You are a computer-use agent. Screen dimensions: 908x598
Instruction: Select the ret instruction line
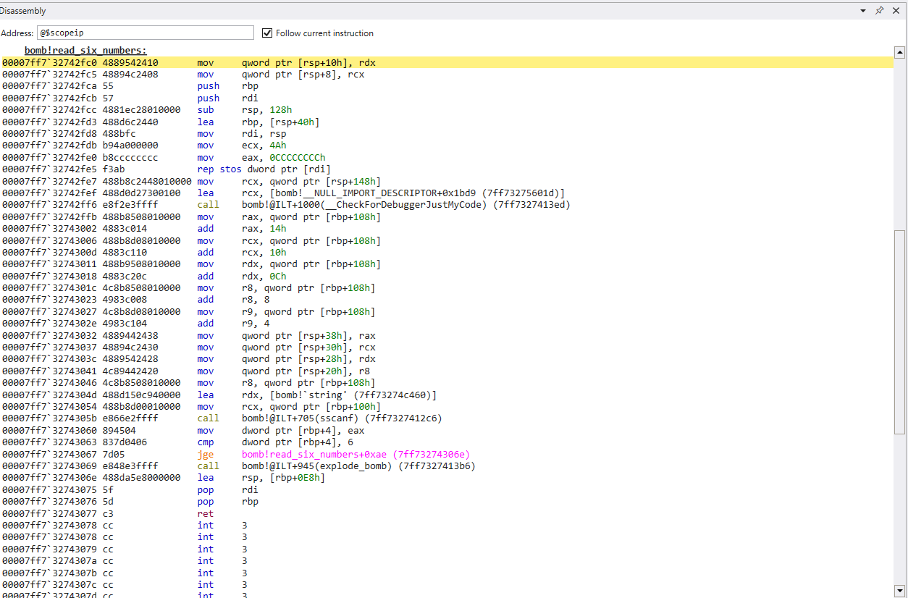coord(206,514)
